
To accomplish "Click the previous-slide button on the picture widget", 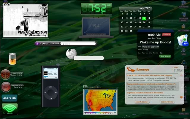I will pos(4,4).
